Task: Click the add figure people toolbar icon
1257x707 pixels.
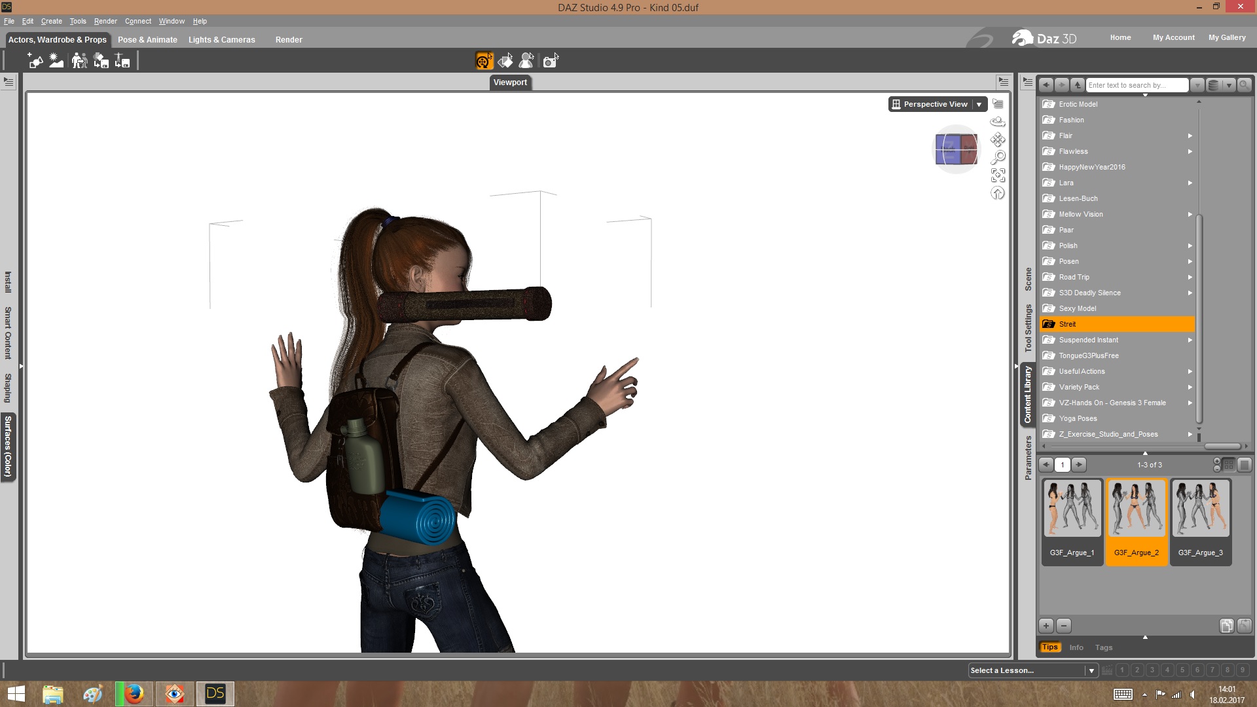Action: point(79,61)
